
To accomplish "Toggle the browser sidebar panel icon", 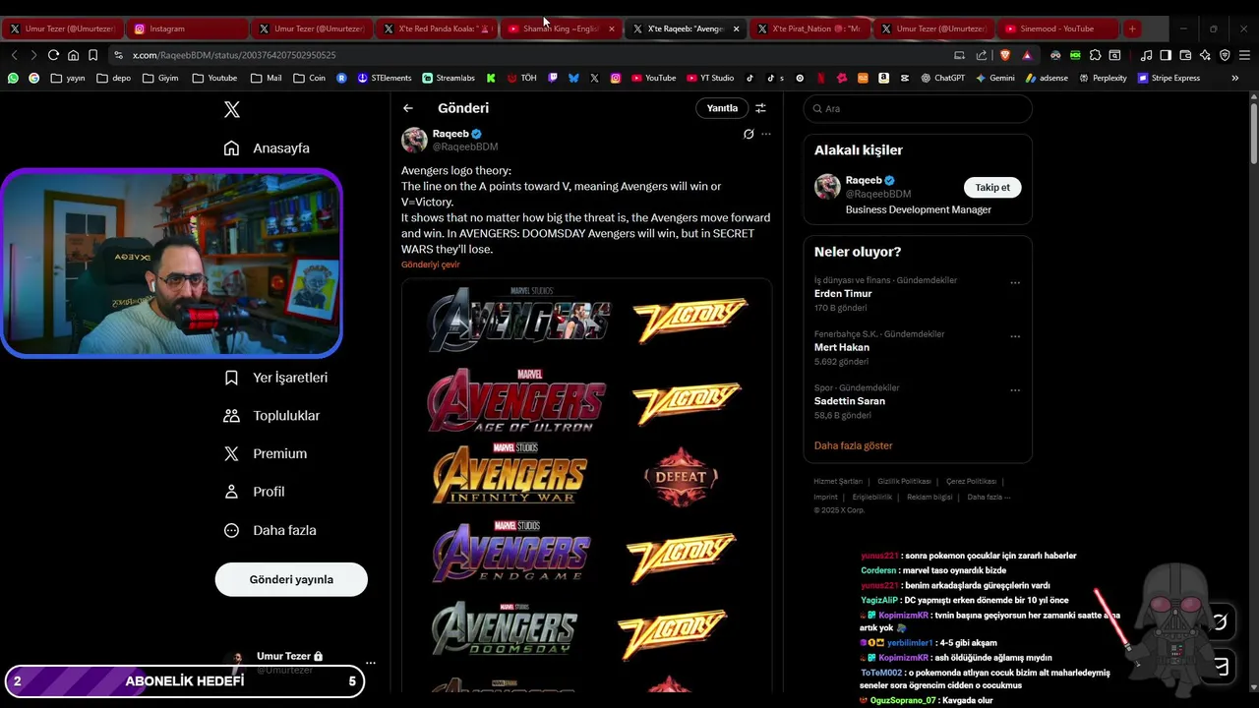I will pos(1166,55).
